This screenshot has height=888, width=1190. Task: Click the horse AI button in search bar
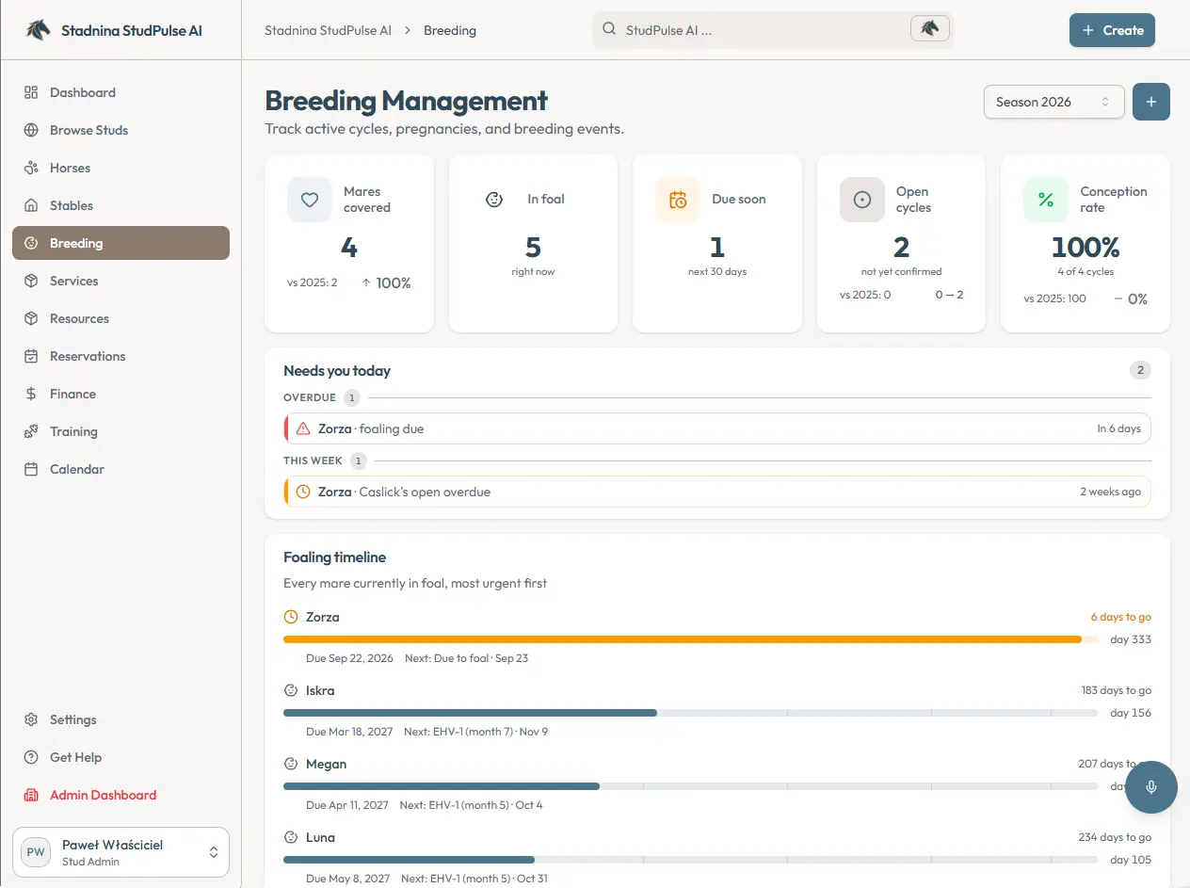[x=930, y=29]
